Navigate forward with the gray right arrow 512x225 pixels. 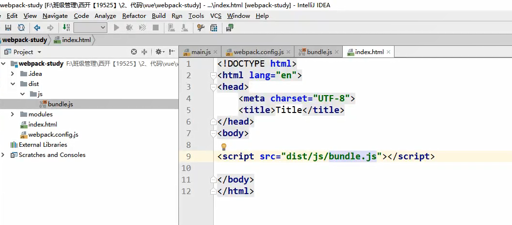coord(50,28)
